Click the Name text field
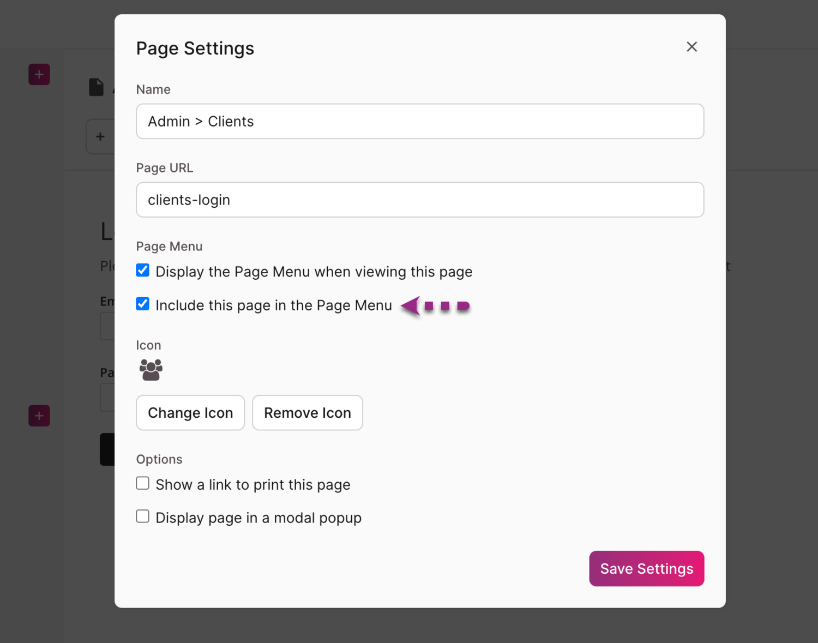Image resolution: width=818 pixels, height=643 pixels. 419,121
